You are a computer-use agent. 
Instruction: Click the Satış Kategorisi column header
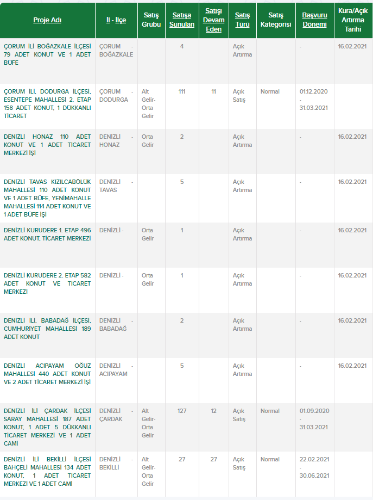pyautogui.click(x=276, y=20)
